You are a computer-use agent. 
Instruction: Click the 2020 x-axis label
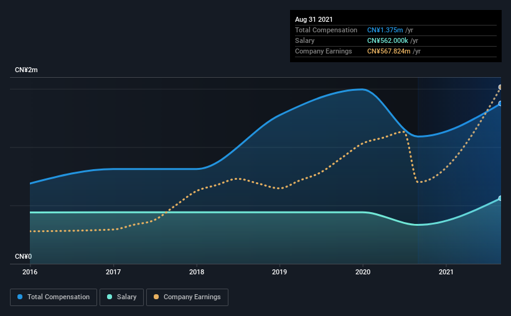[363, 272]
